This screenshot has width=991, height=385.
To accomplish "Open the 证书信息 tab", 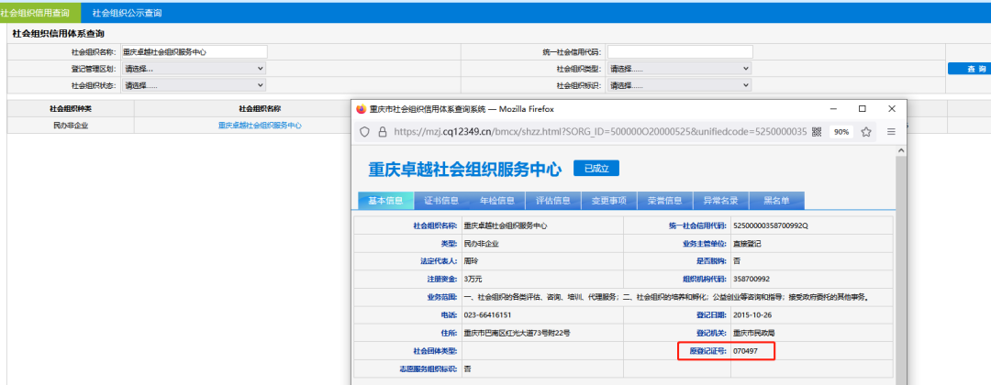I will click(x=441, y=201).
